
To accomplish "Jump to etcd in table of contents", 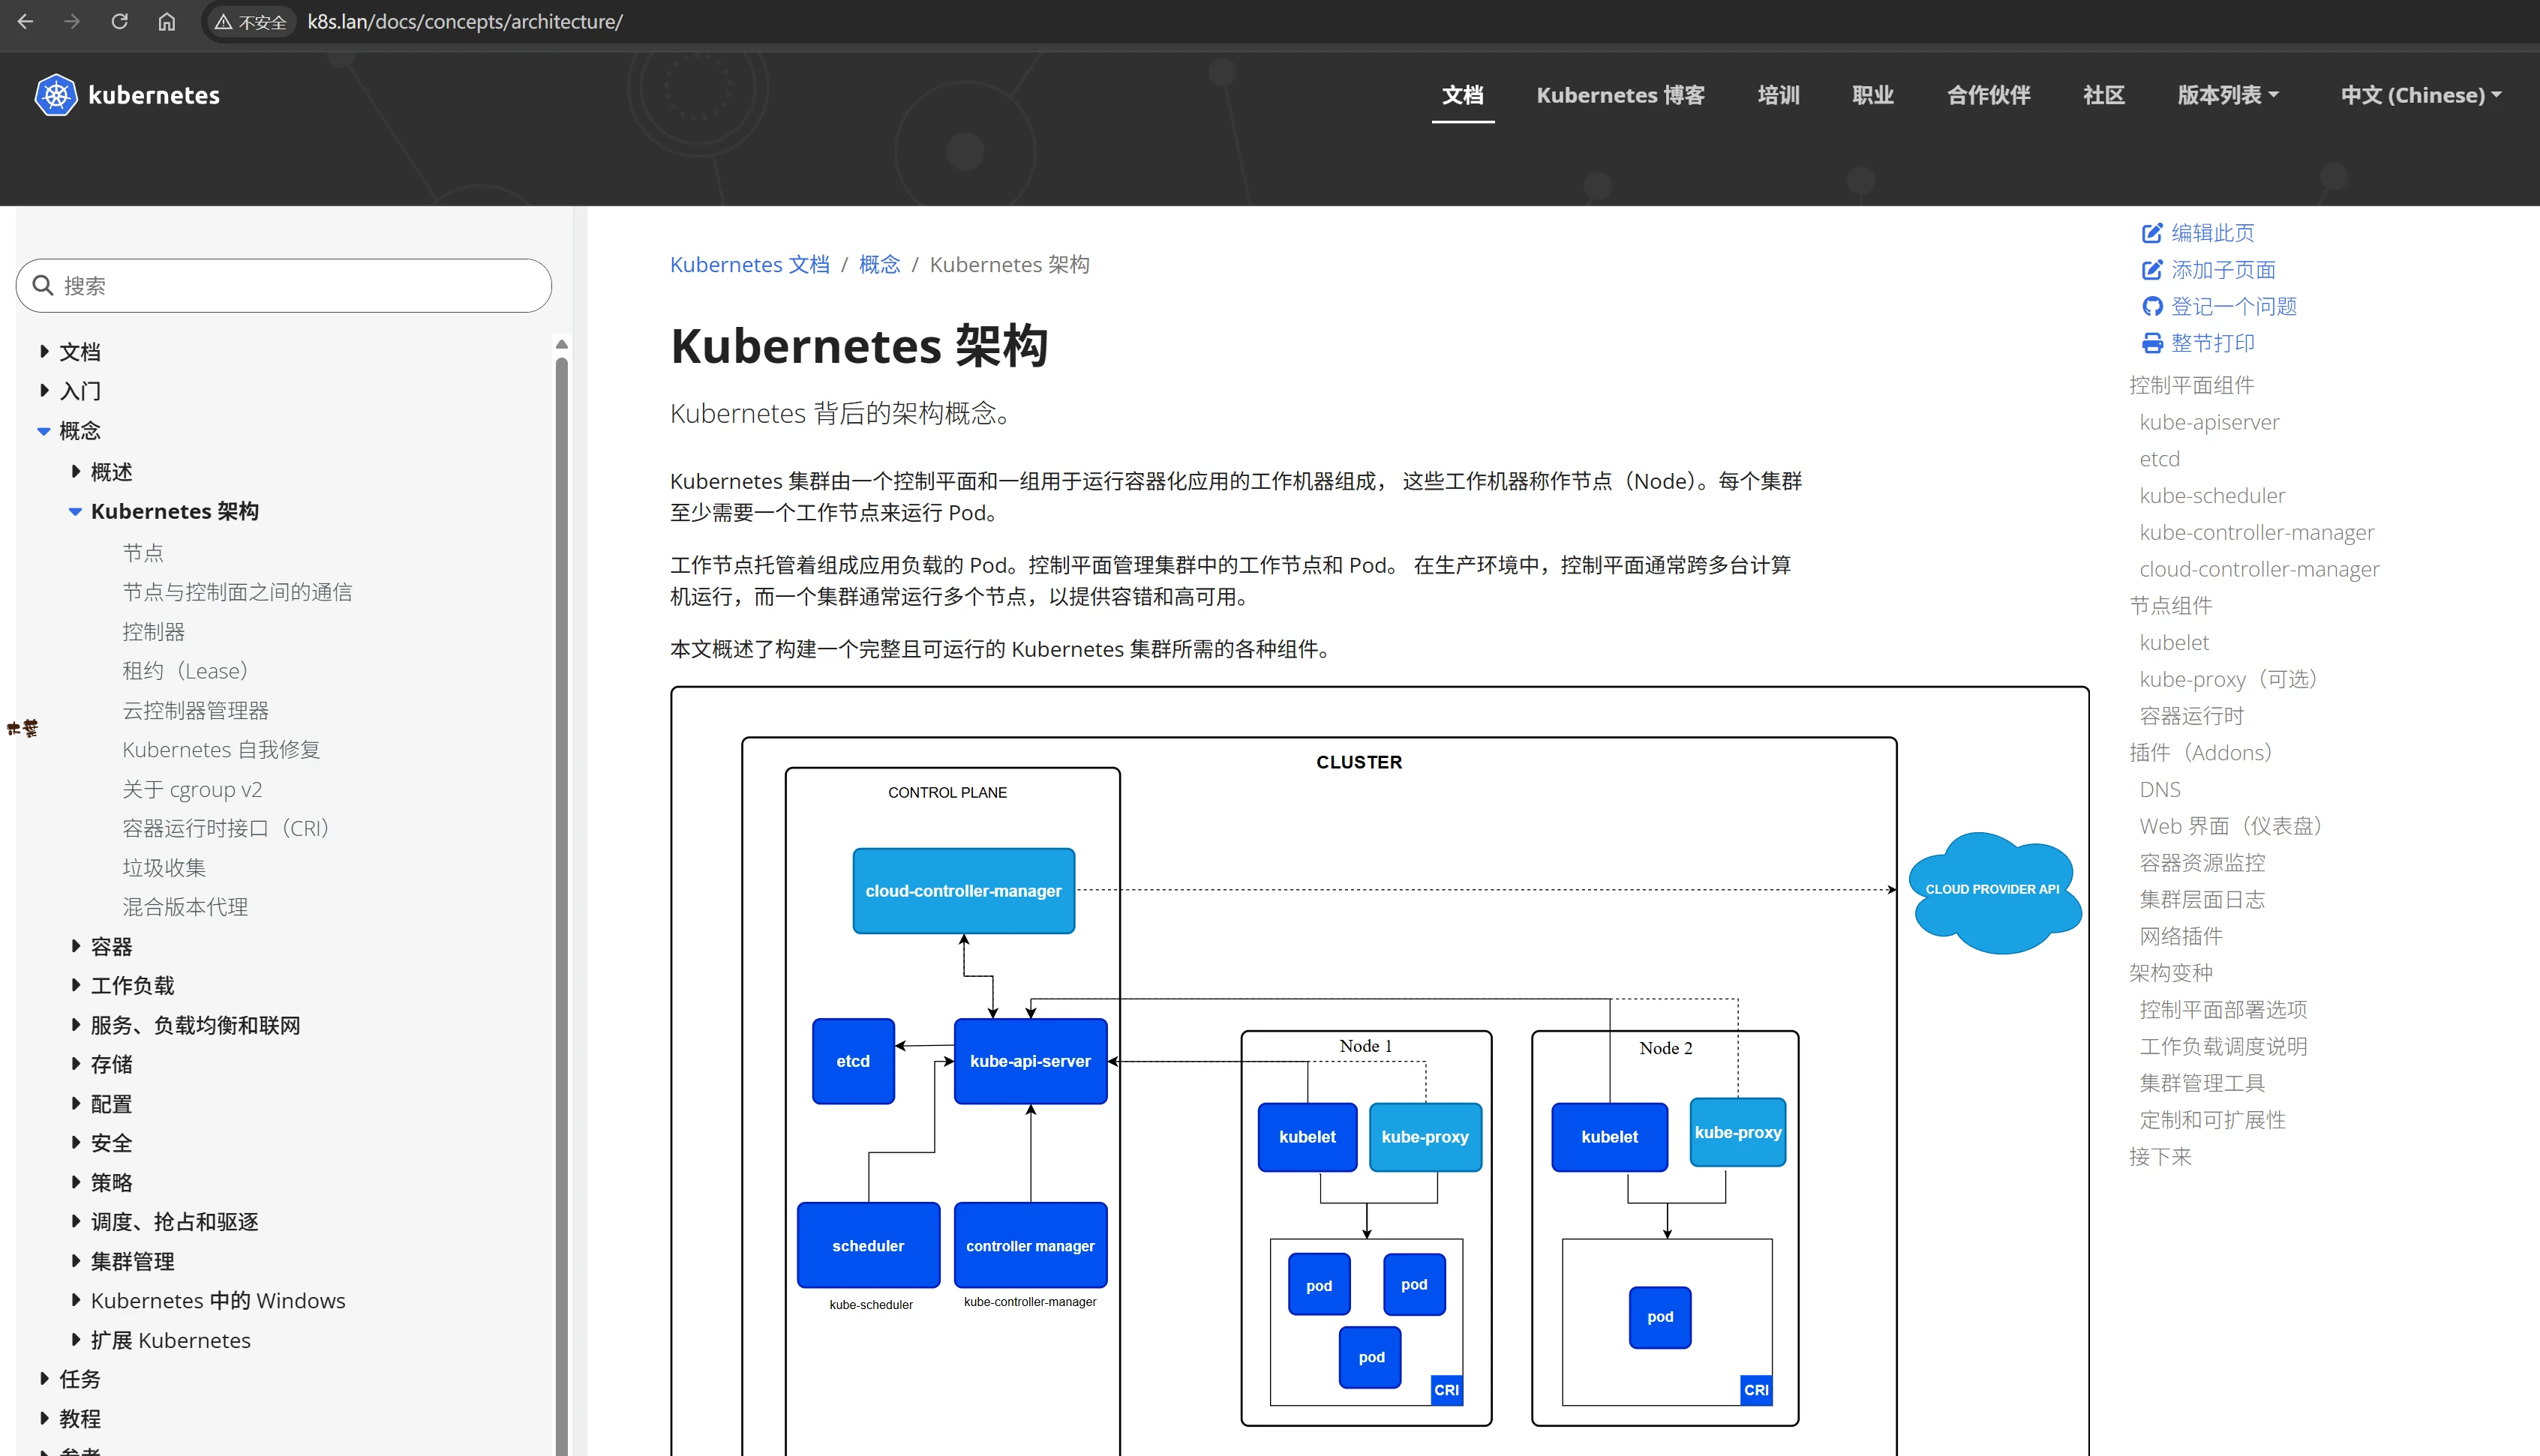I will coord(2159,459).
